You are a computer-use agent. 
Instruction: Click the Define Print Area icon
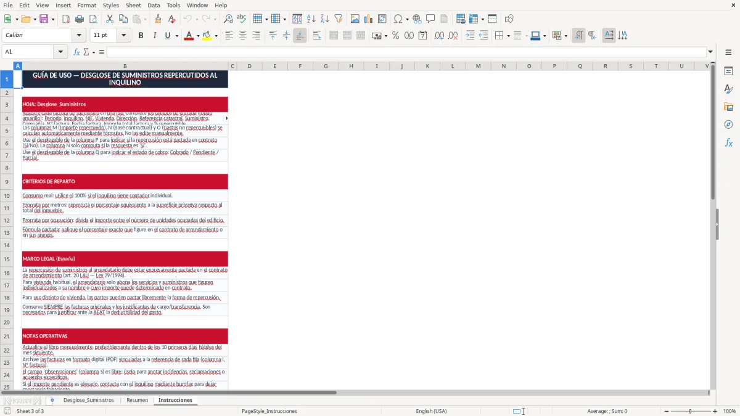coord(461,19)
